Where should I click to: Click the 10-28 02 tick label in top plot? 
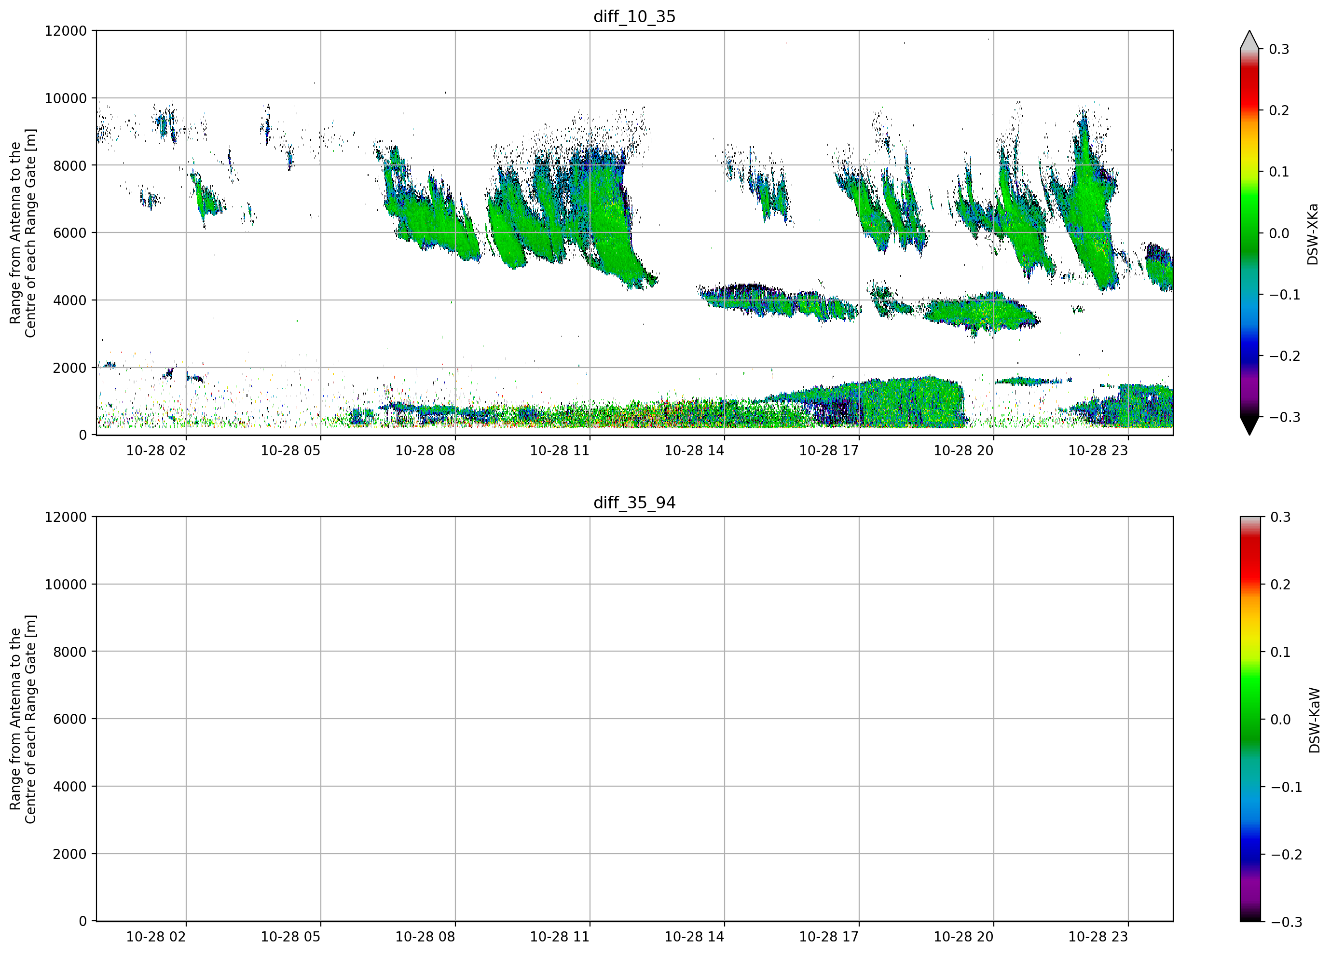pos(155,450)
